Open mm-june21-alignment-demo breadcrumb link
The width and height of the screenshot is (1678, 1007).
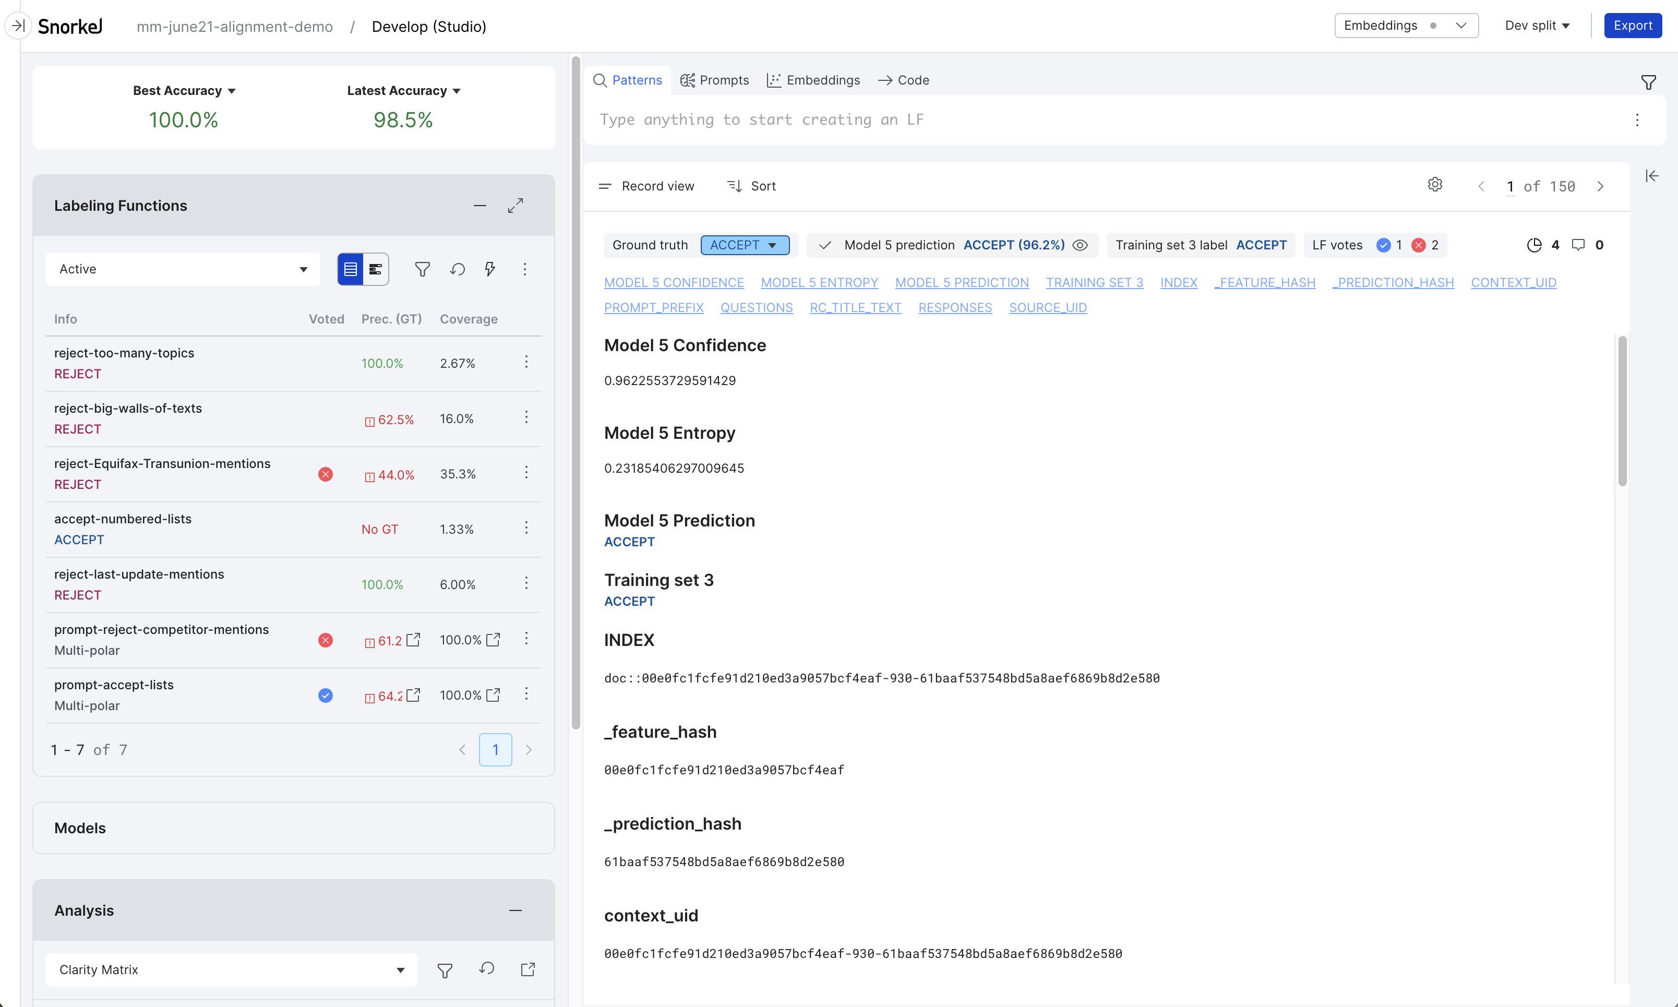235,27
